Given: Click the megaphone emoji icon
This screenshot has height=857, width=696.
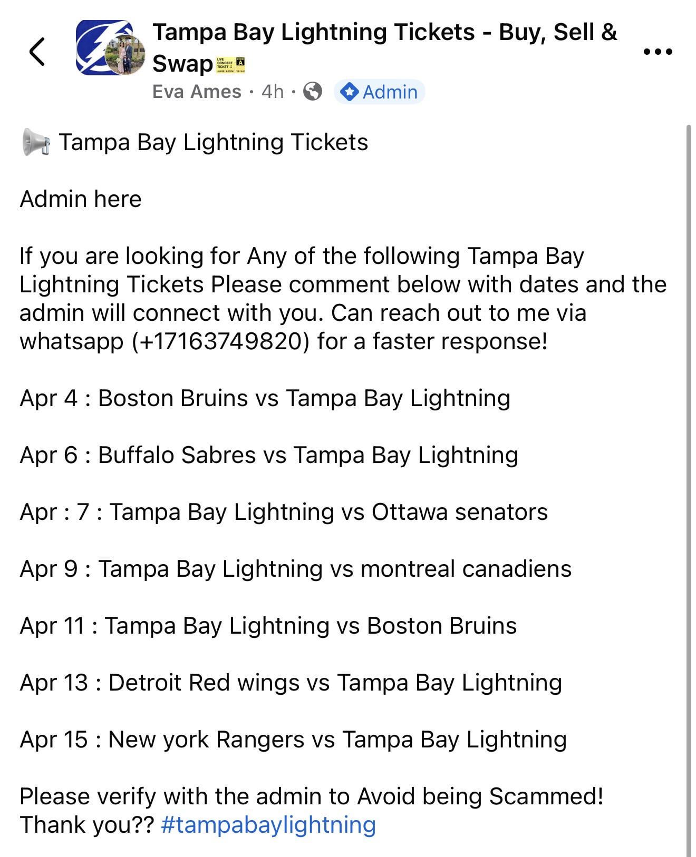Looking at the screenshot, I should 36,143.
